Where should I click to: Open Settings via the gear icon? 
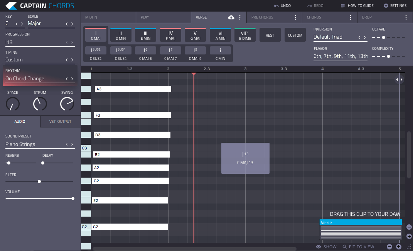(x=386, y=6)
